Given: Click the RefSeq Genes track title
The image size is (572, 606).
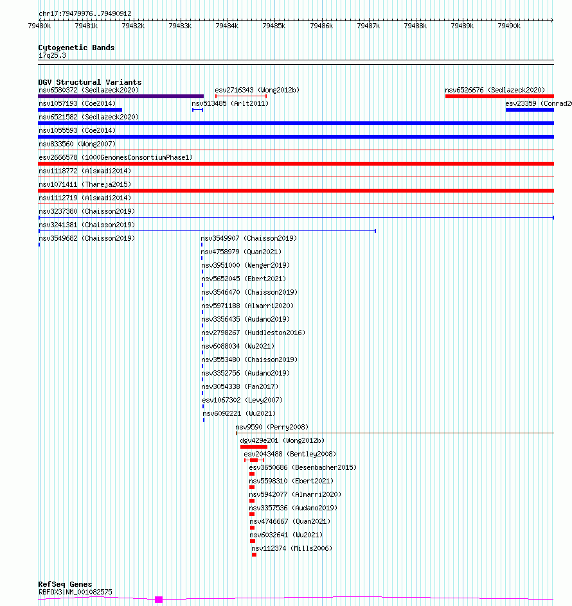Looking at the screenshot, I should [x=65, y=584].
